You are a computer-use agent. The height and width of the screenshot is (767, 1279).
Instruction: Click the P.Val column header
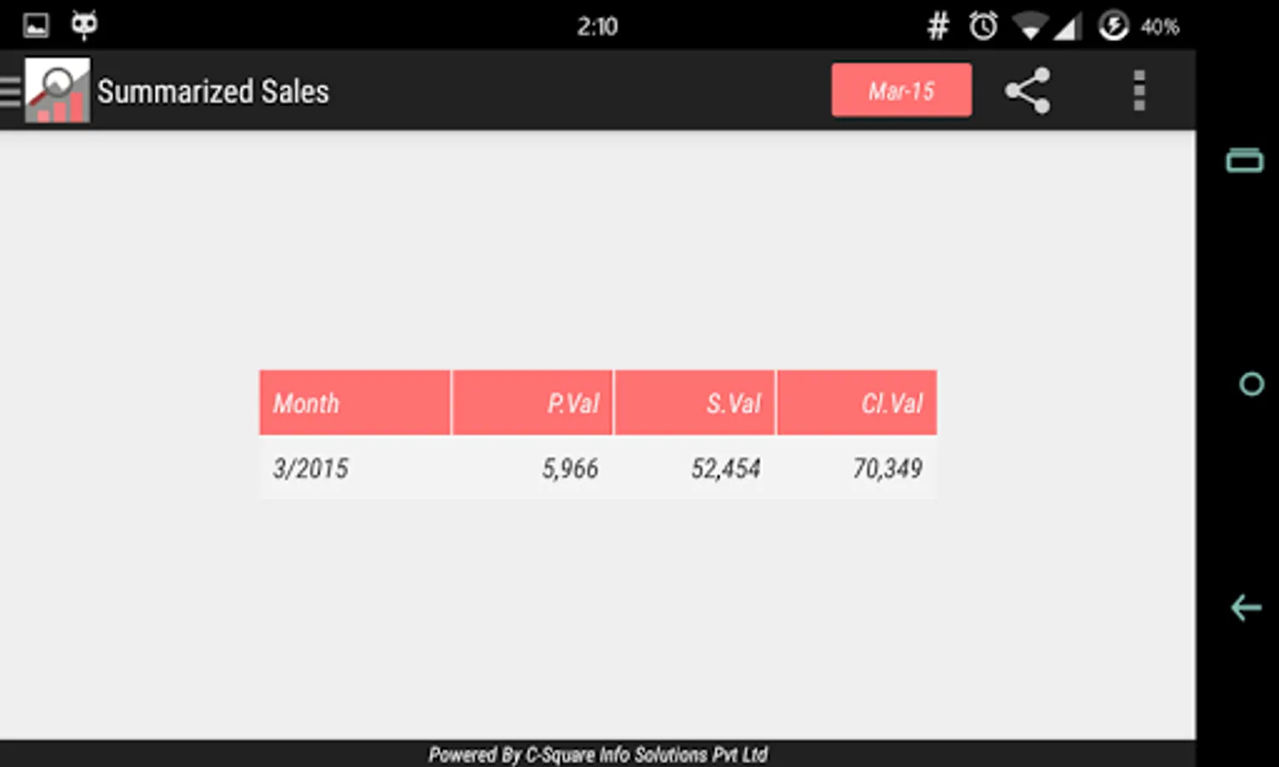(x=532, y=403)
